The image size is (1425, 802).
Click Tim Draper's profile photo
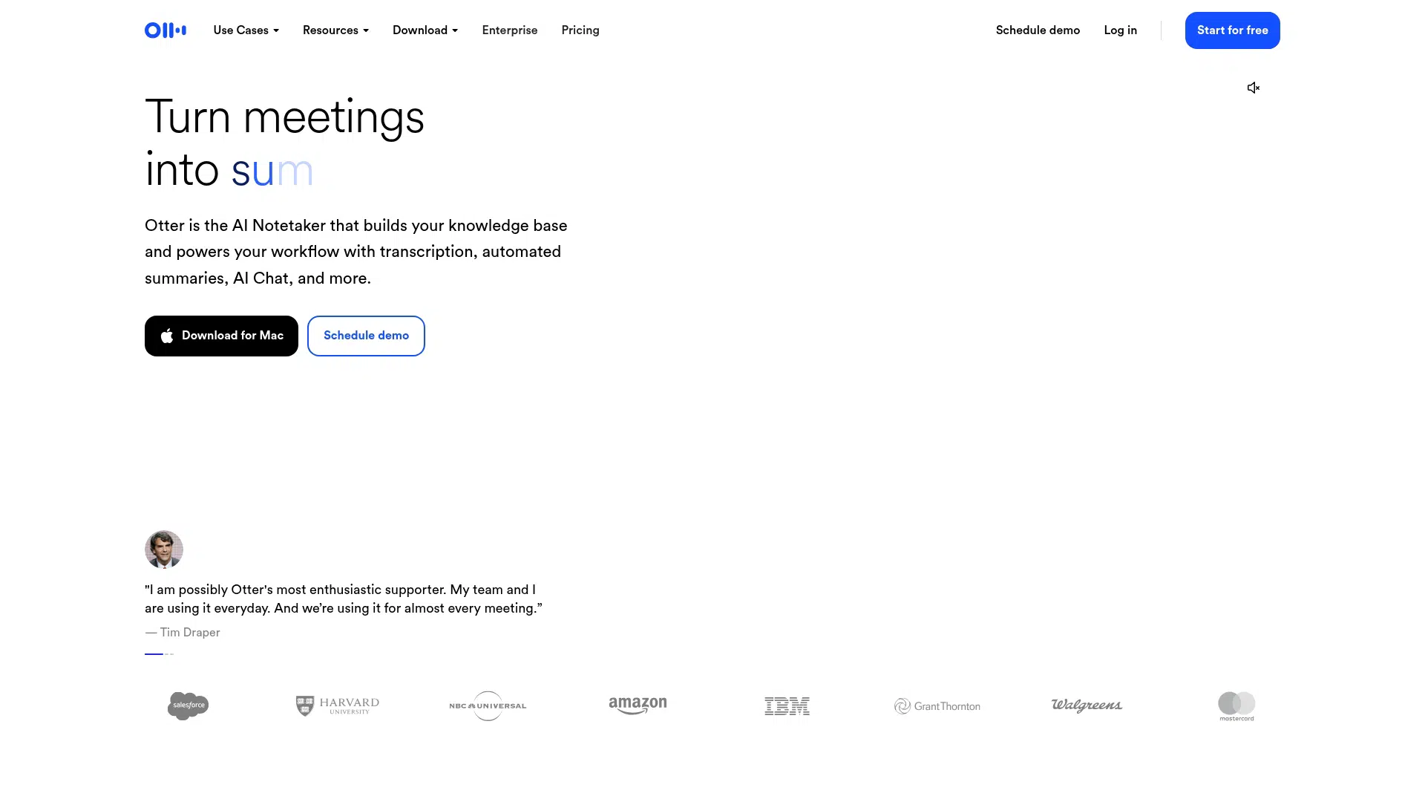(164, 550)
